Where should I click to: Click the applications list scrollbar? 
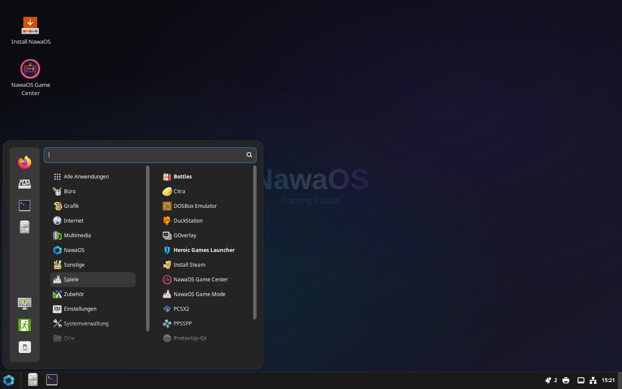(255, 242)
